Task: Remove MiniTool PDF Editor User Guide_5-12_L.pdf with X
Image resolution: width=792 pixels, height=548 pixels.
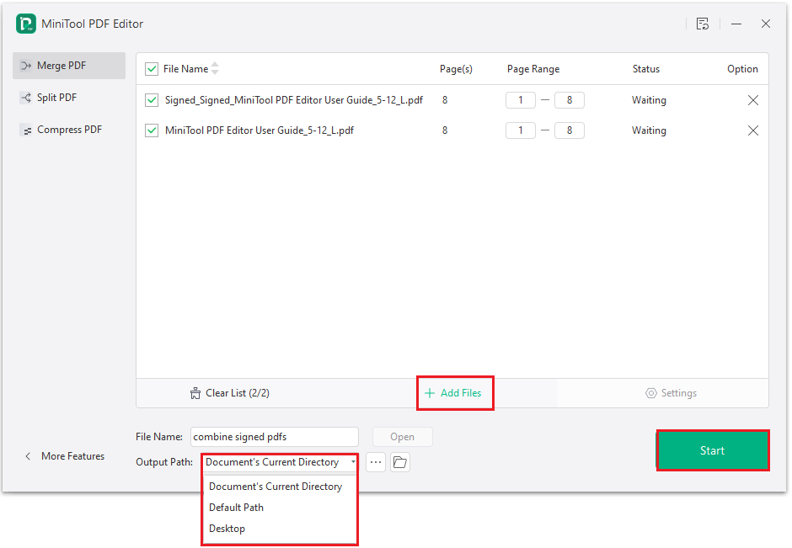Action: click(x=753, y=130)
